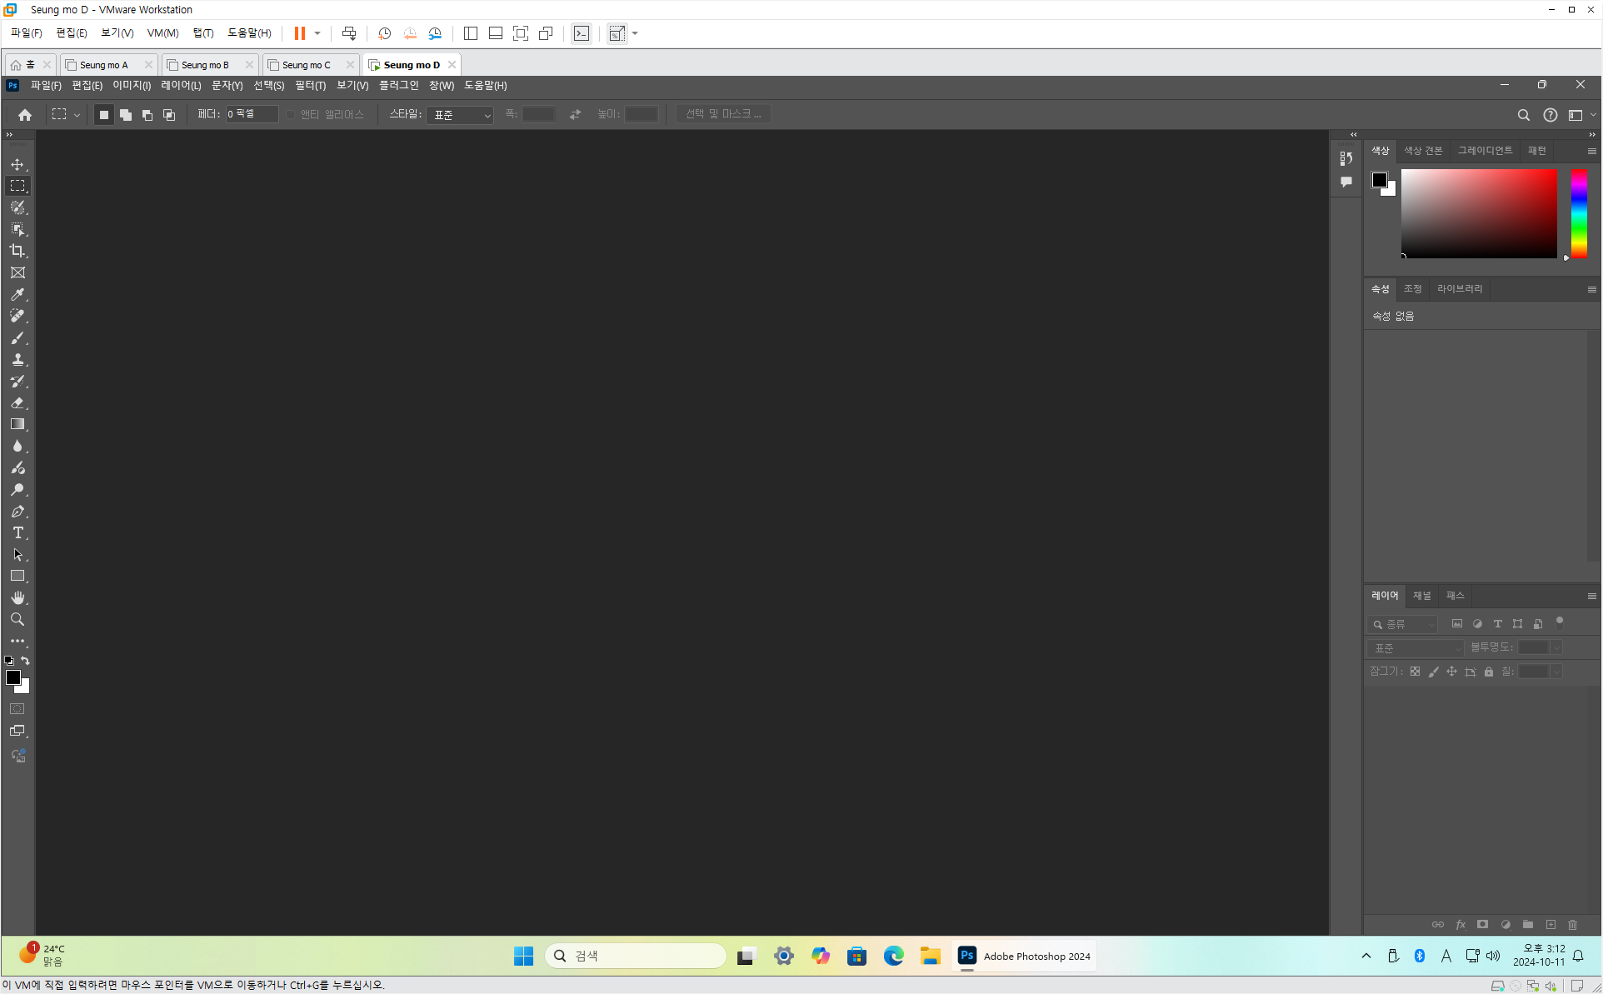Select the Clone Stamp tool
The image size is (1603, 994).
point(17,360)
